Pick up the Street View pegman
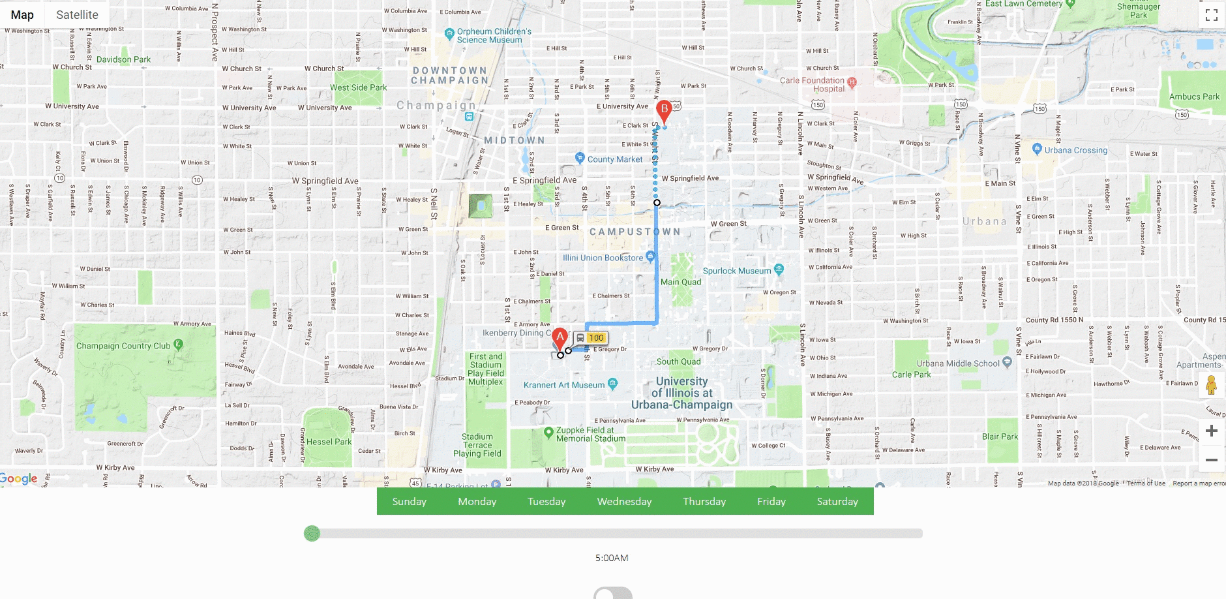Viewport: 1226px width, 599px height. coord(1212,386)
